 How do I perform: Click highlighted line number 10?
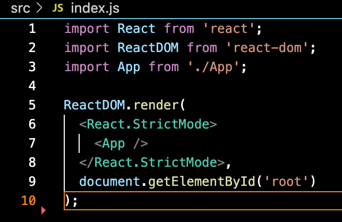coord(29,200)
